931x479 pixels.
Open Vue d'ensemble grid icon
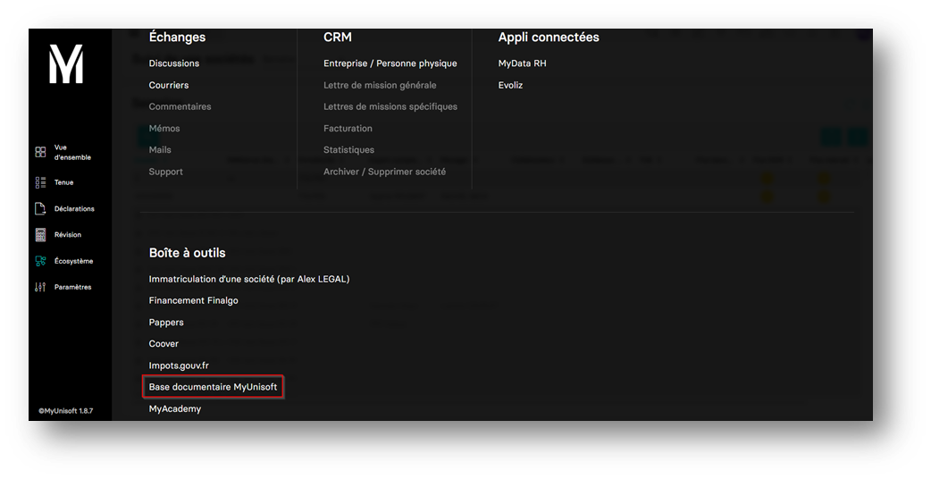[40, 152]
